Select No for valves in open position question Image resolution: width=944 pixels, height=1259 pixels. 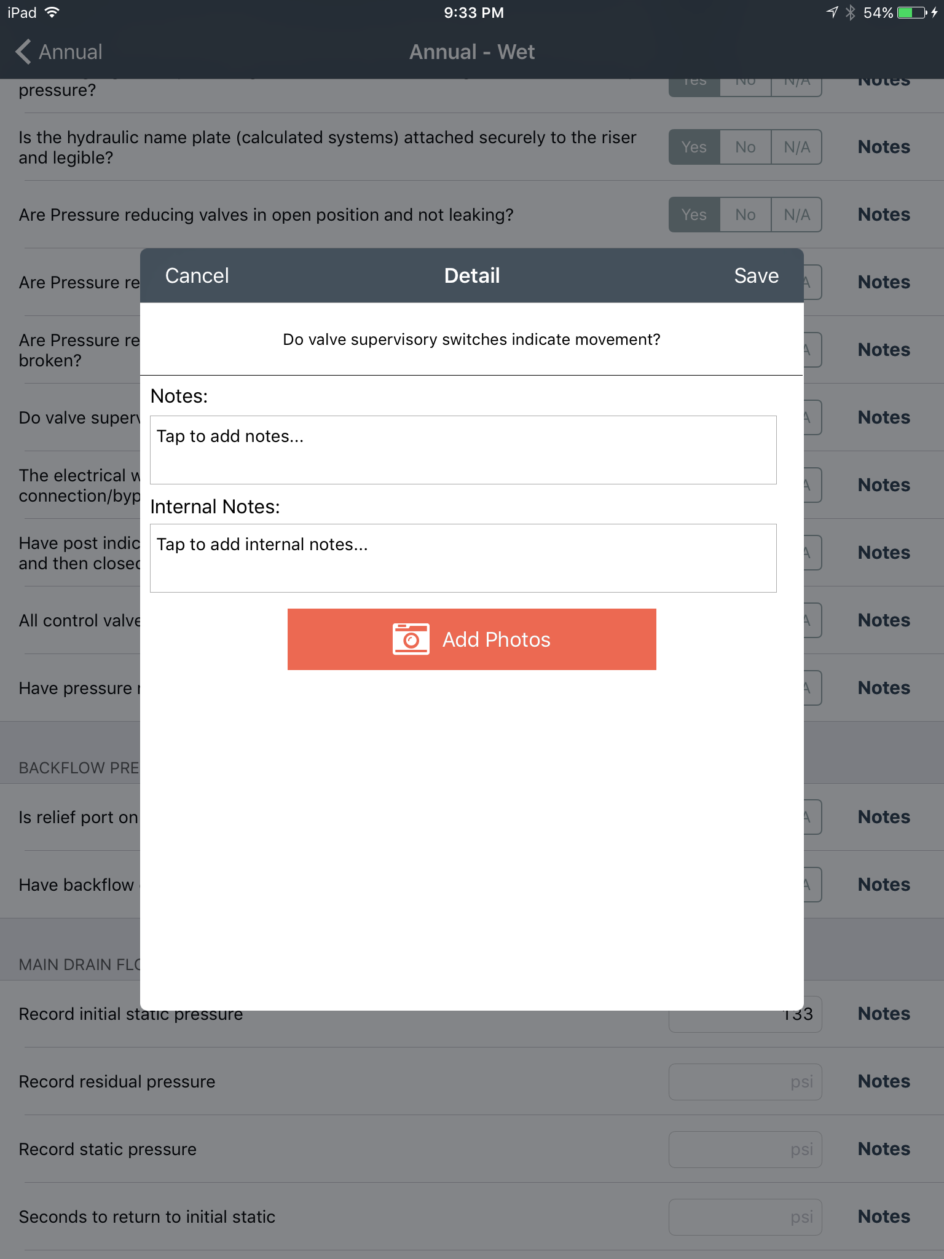(745, 215)
